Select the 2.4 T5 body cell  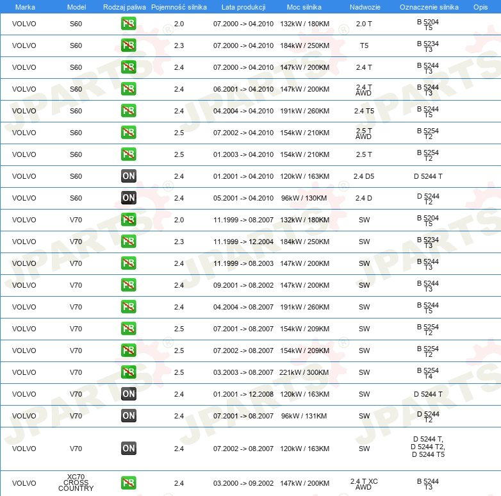364,111
